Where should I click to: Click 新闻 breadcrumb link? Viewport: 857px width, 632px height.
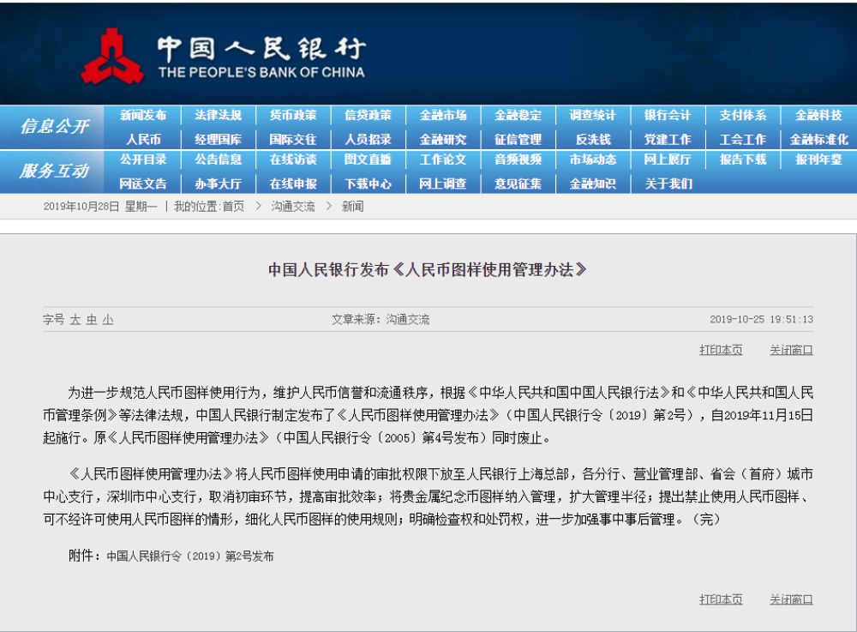[352, 207]
